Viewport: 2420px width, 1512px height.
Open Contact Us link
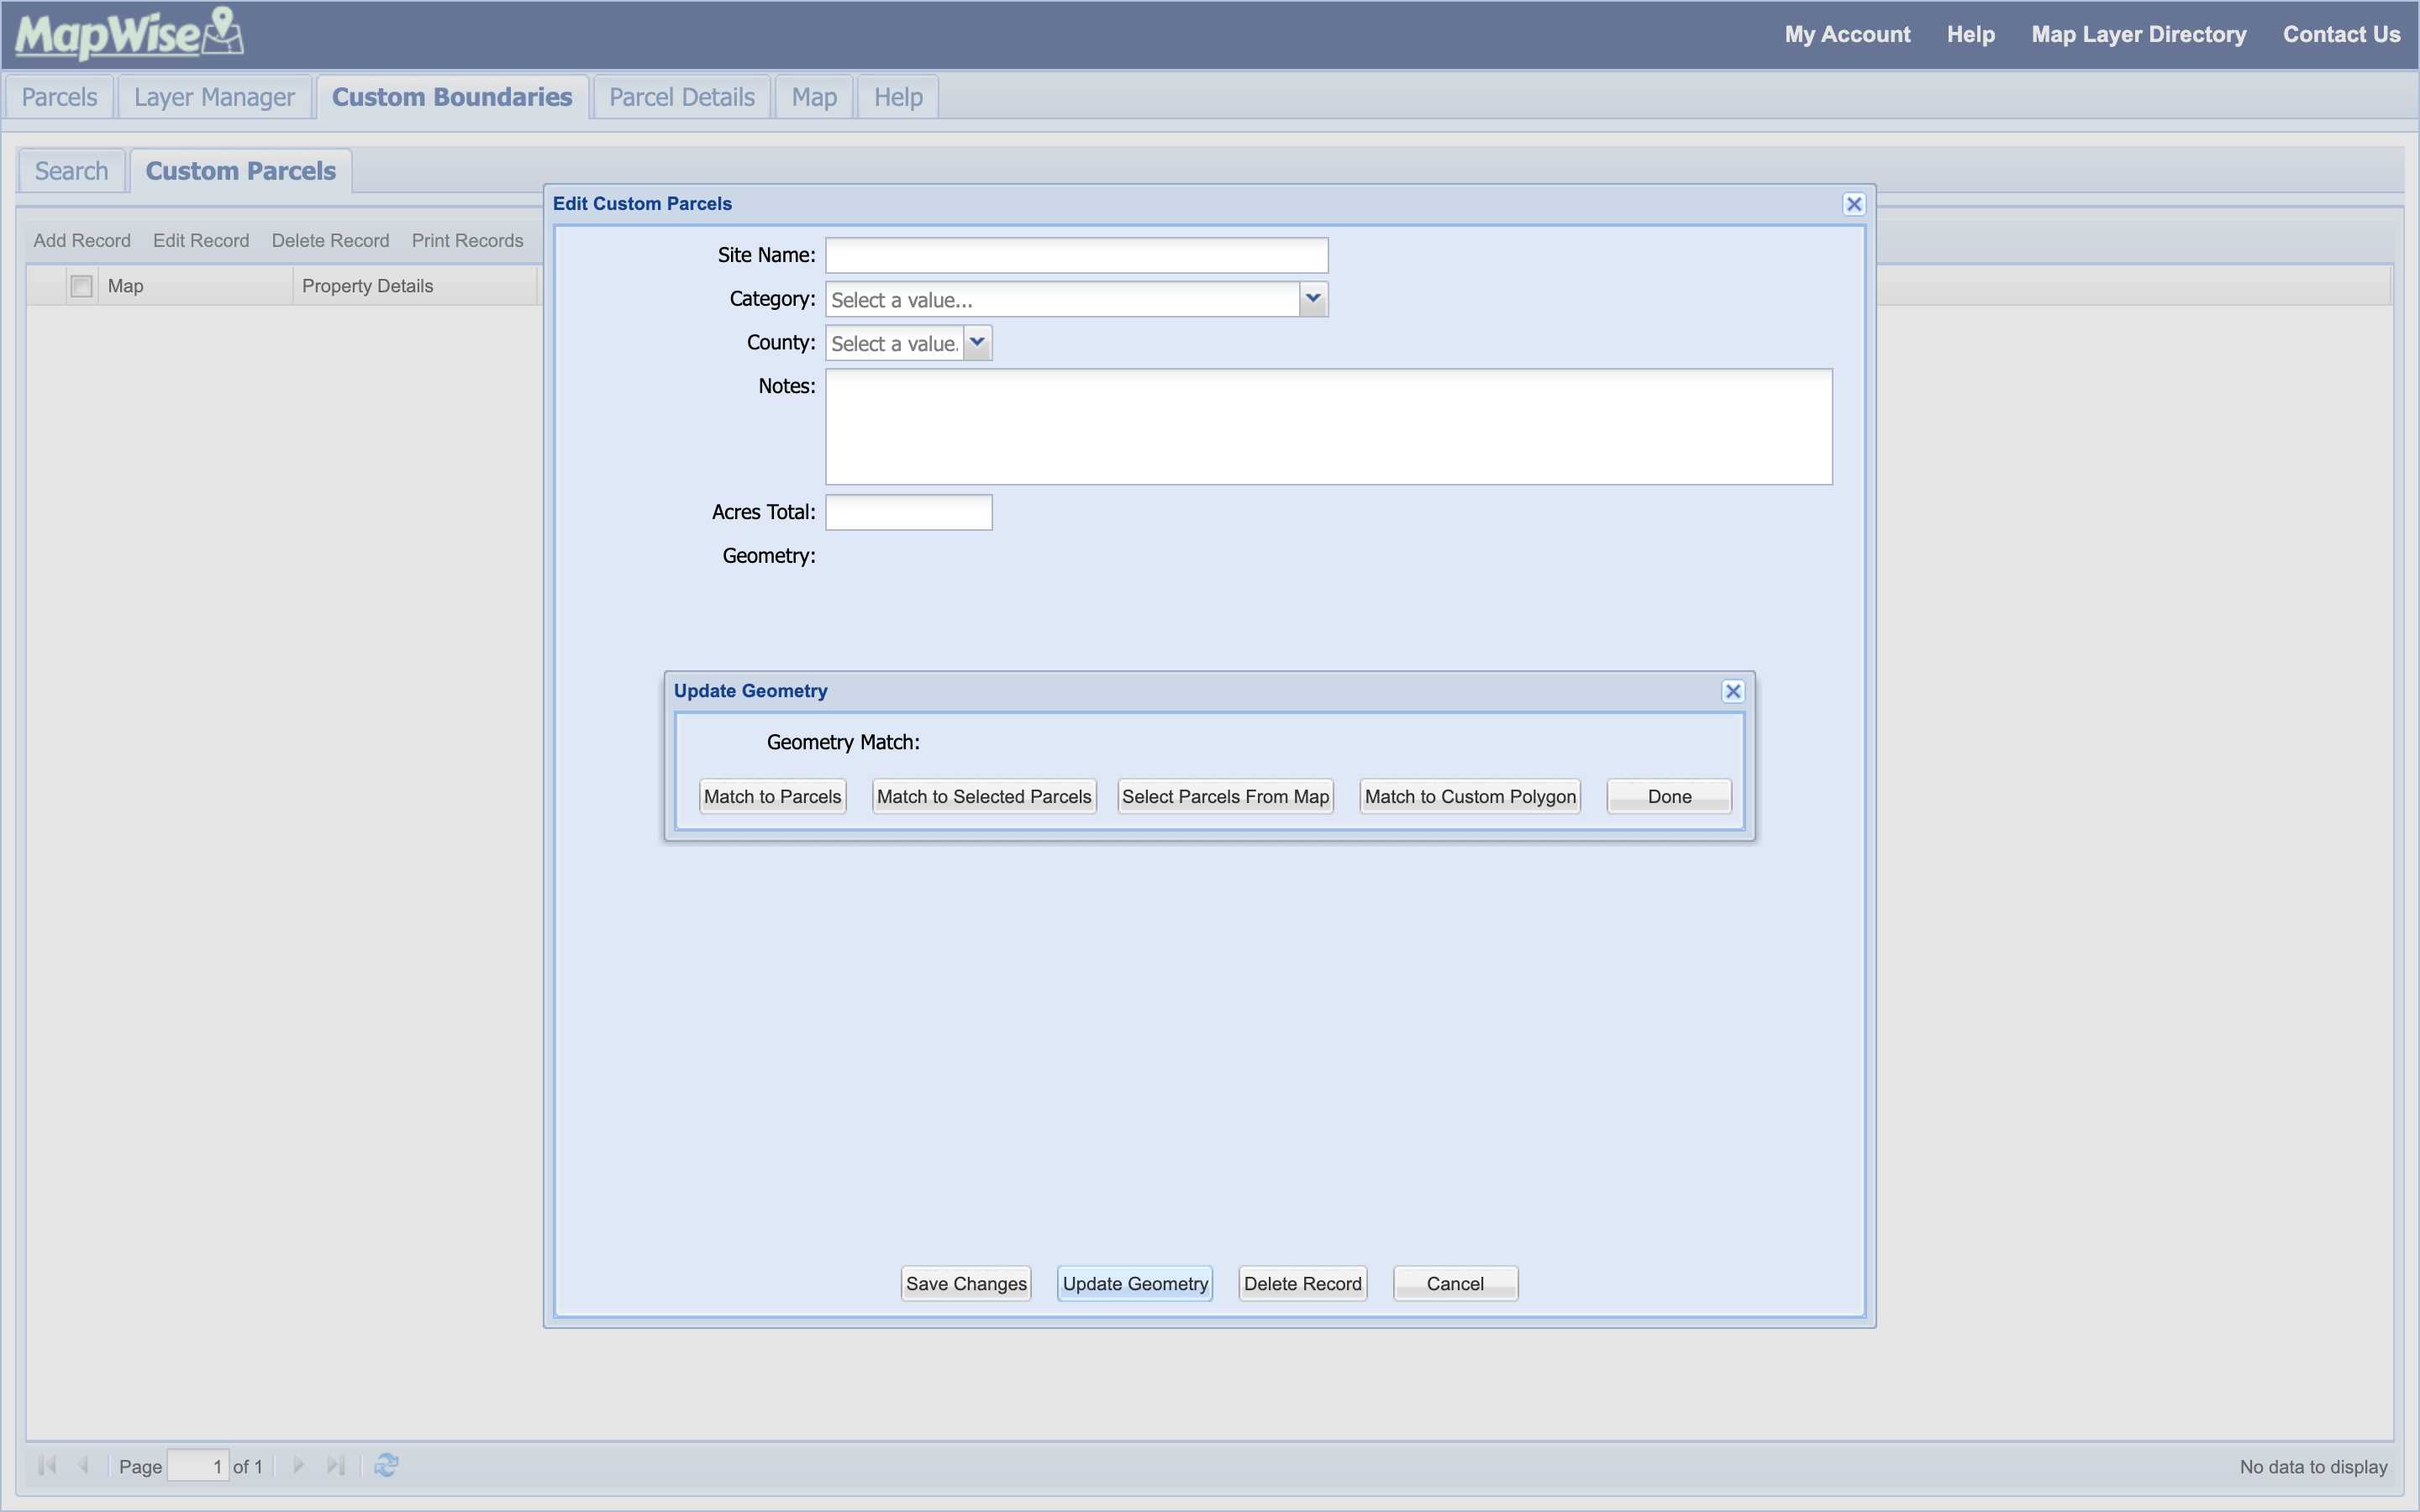coord(2341,34)
